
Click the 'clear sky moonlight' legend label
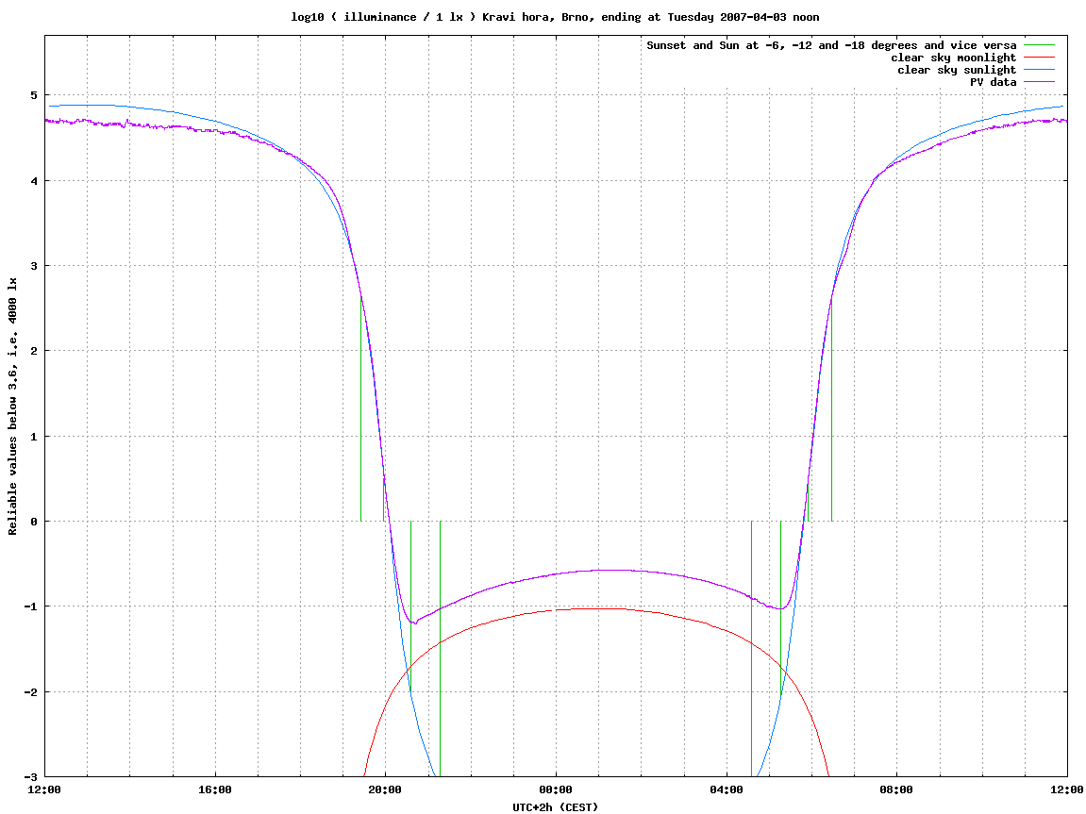click(x=953, y=58)
